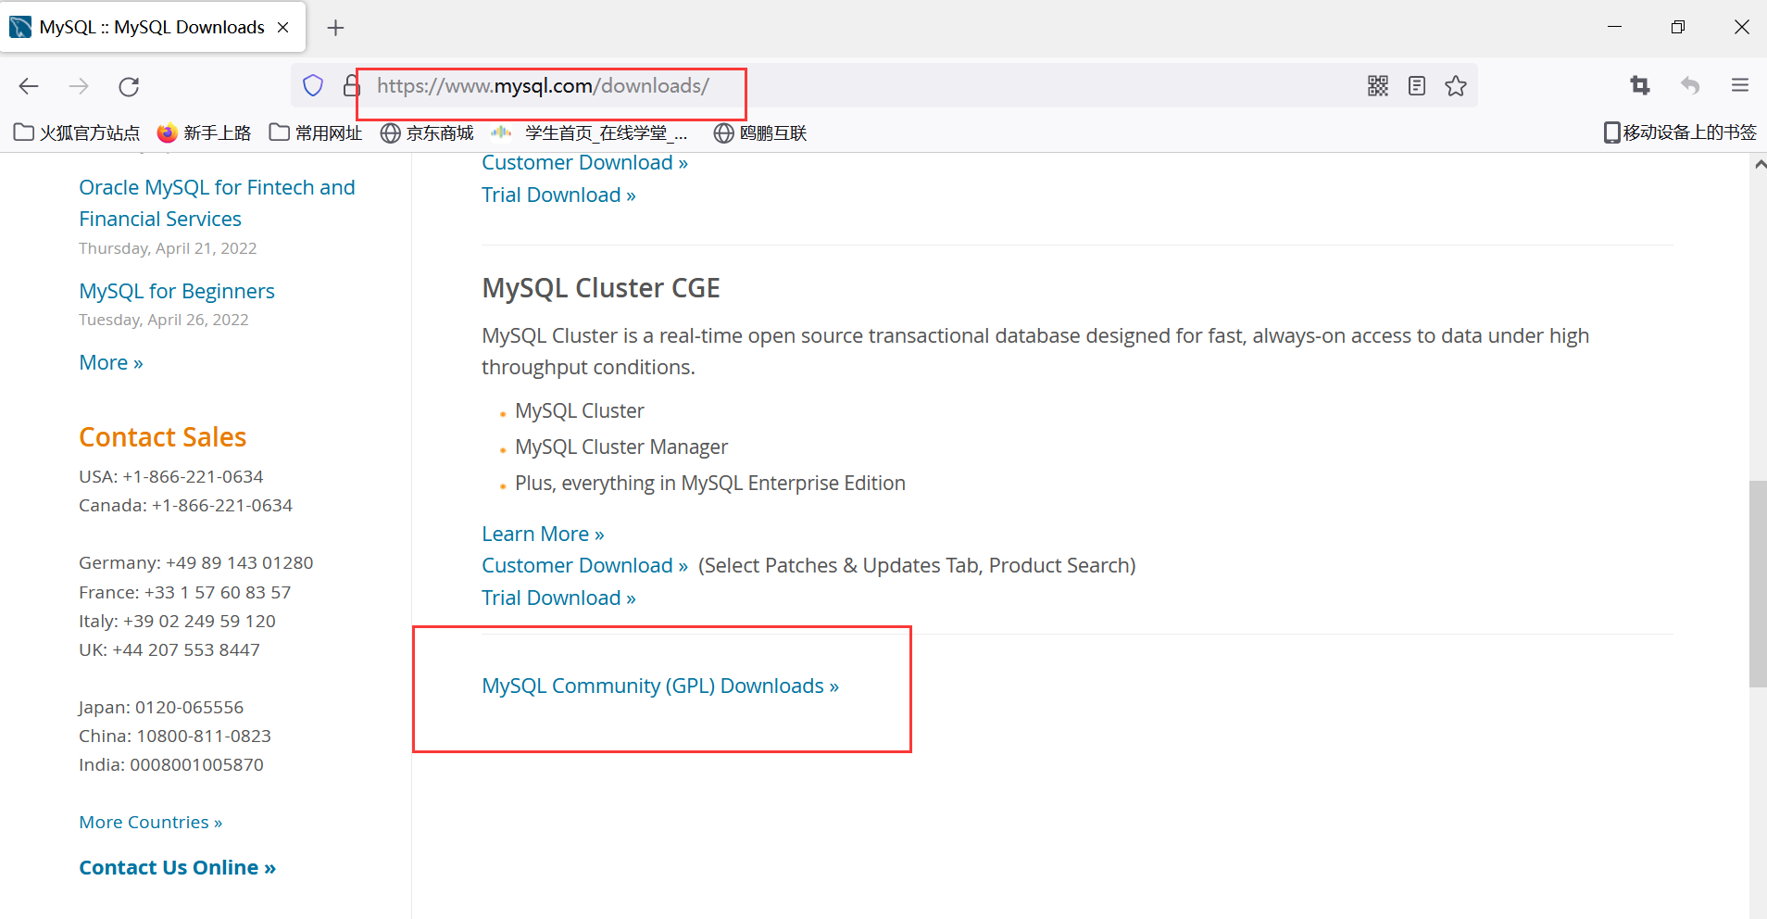Viewport: 1767px width, 919px height.
Task: Reload the current page
Action: pos(129,86)
